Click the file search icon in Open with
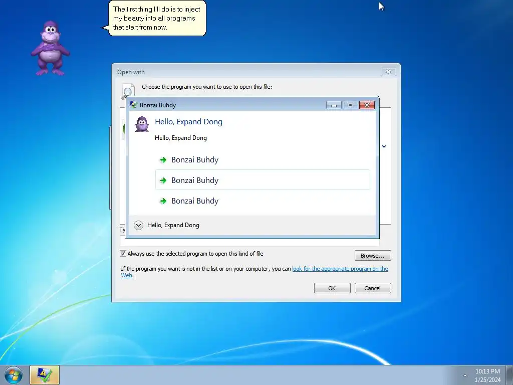513x385 pixels. 128,91
